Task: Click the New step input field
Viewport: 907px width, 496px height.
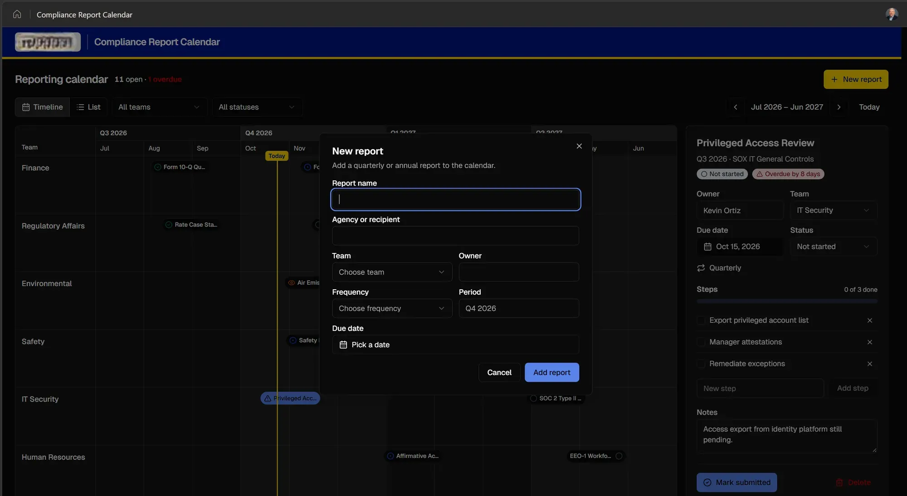Action: 760,389
